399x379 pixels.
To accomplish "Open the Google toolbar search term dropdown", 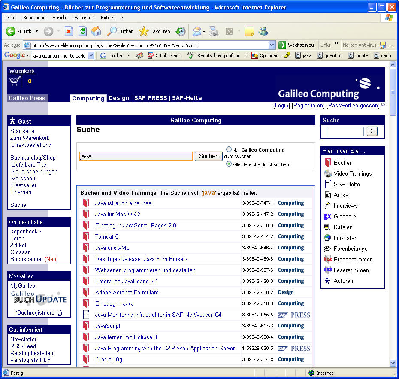I will click(91, 55).
